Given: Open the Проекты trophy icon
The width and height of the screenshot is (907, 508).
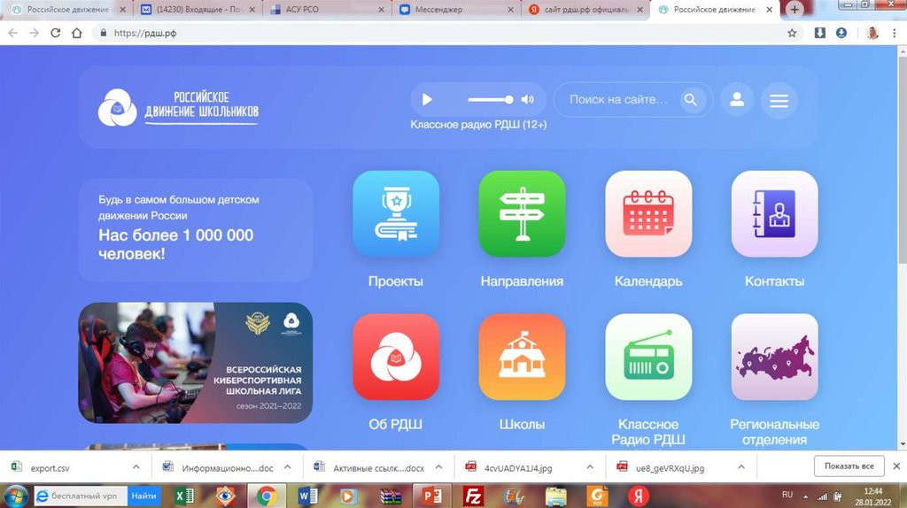Looking at the screenshot, I should pos(396,213).
